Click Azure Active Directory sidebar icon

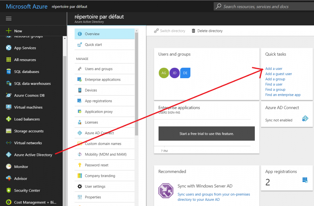(9, 154)
